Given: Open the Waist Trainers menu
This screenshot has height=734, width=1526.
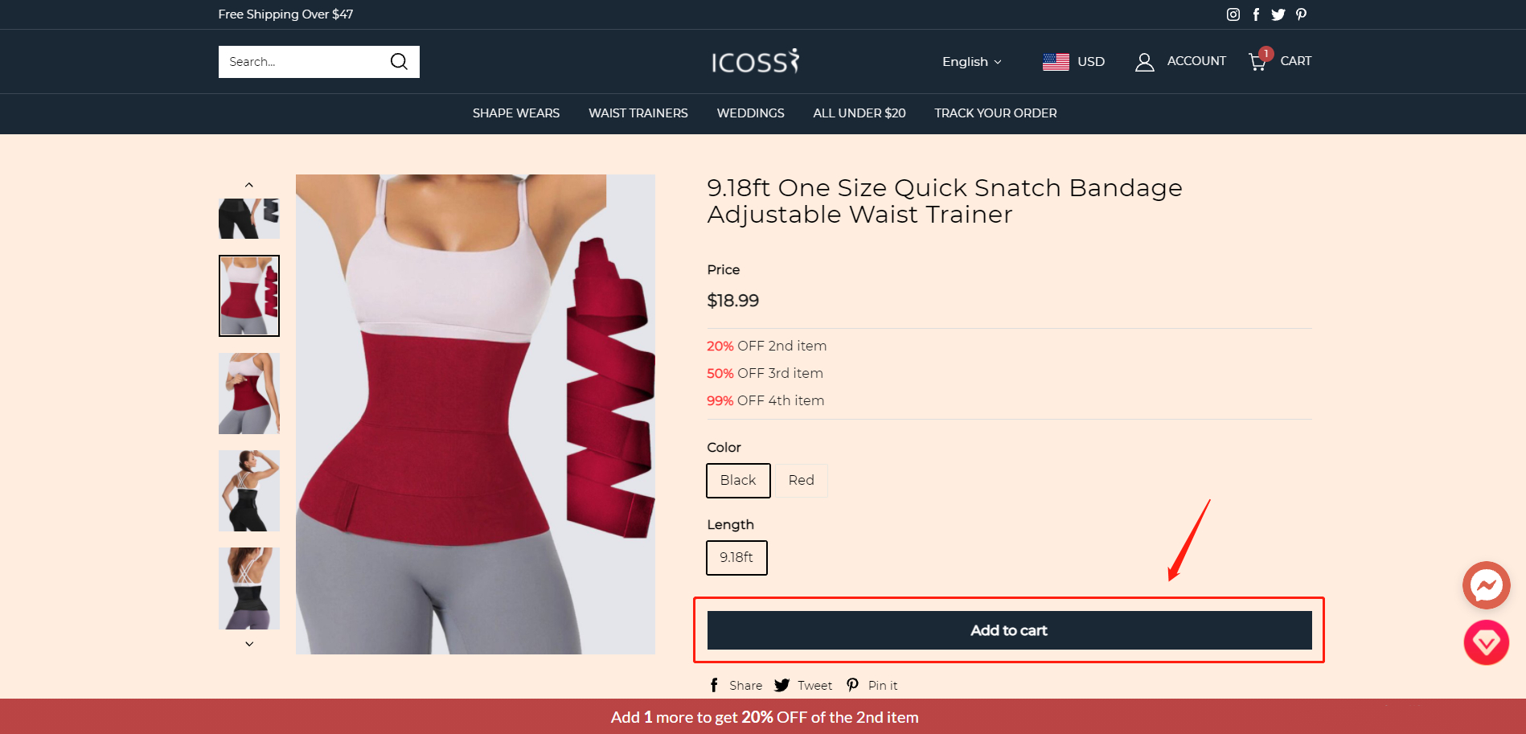Looking at the screenshot, I should click(638, 113).
